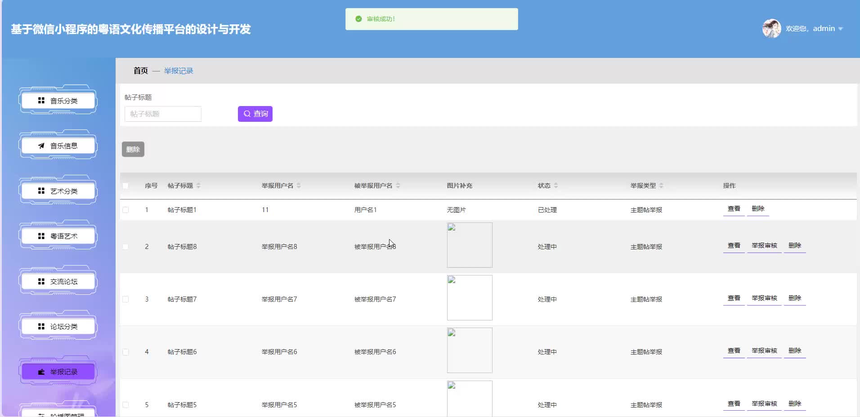Click the grid icon beside 交流论坛

click(41, 281)
